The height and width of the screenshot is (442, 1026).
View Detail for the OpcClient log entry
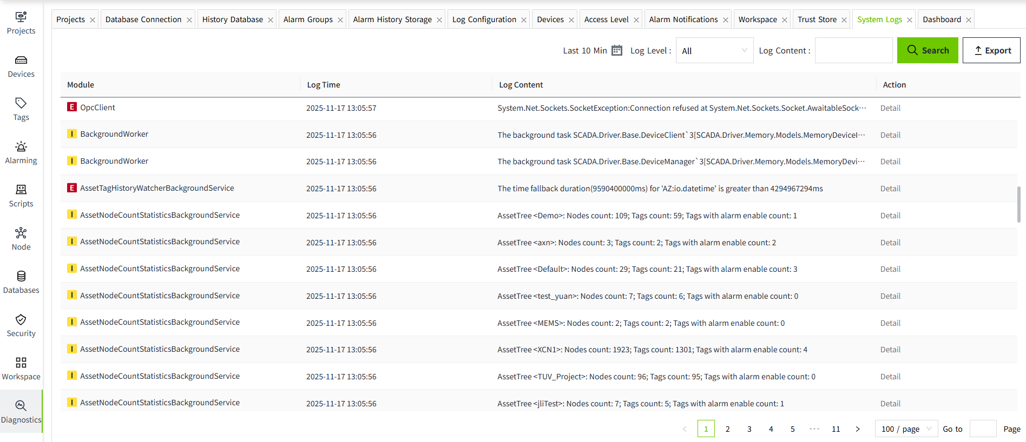pos(890,108)
